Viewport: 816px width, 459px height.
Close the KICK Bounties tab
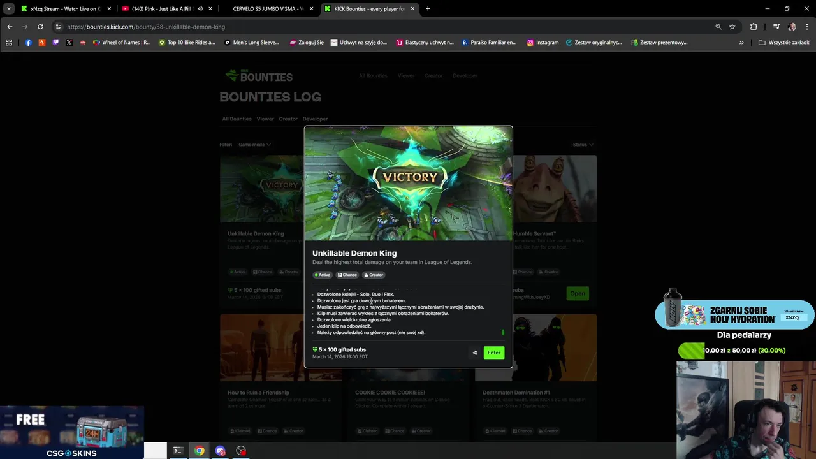tap(412, 9)
